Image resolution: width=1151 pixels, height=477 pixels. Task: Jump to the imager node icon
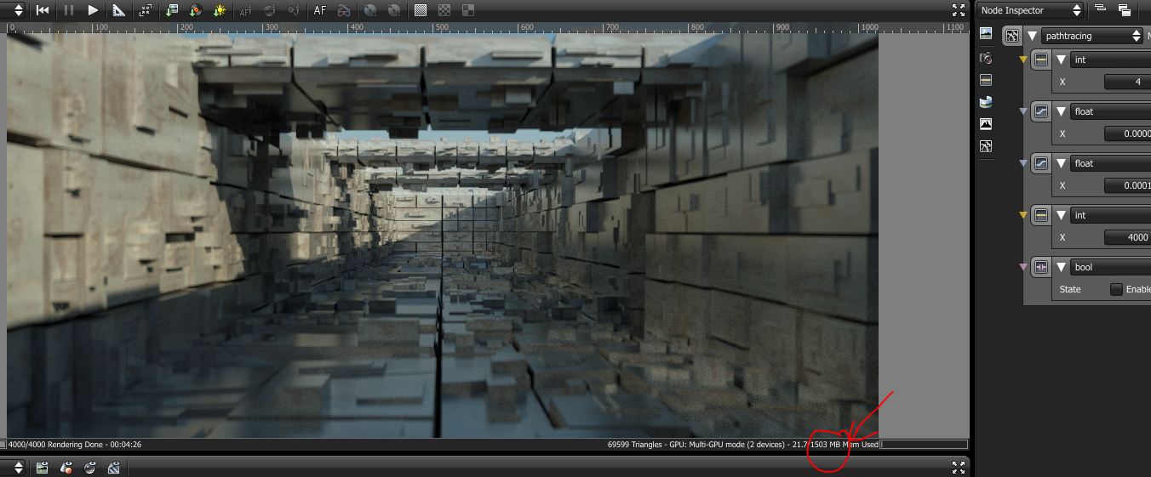[986, 124]
